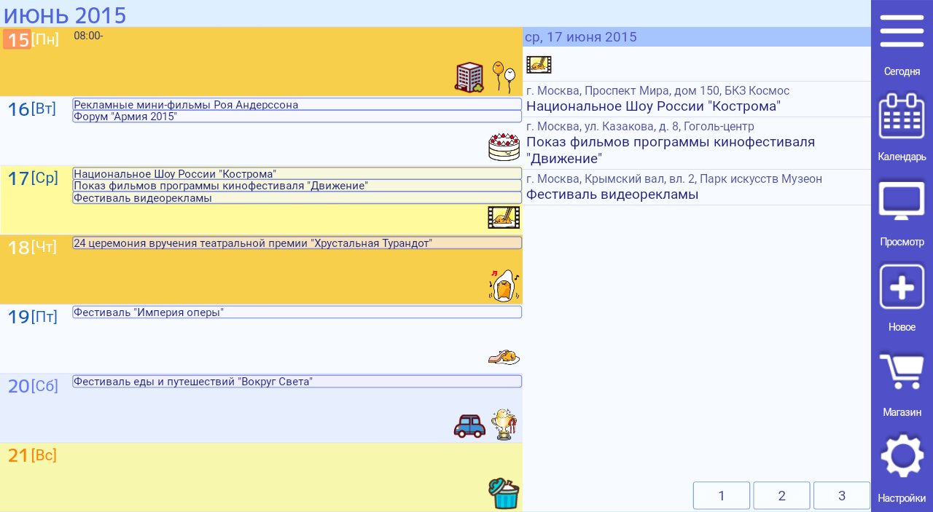The image size is (933, 512).
Task: Open Настройки gear icon
Action: (902, 457)
